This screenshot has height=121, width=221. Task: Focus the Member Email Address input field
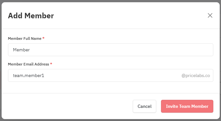click(x=110, y=75)
